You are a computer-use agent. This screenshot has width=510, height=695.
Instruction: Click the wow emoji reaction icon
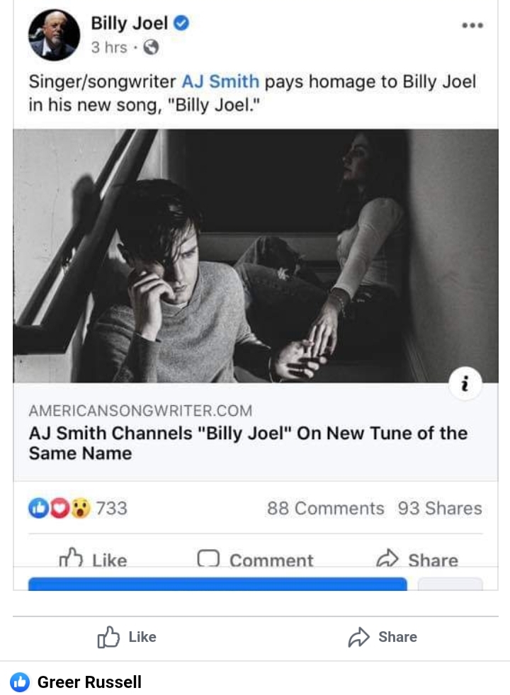click(x=80, y=508)
